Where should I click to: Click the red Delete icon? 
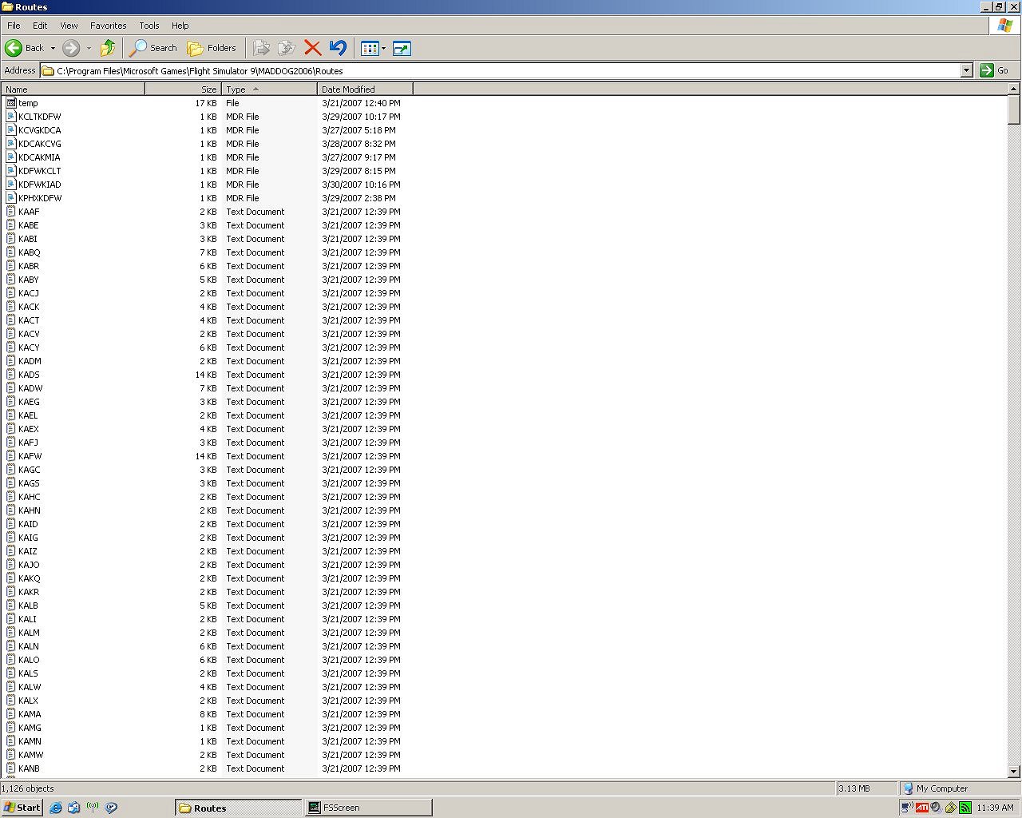click(x=312, y=48)
